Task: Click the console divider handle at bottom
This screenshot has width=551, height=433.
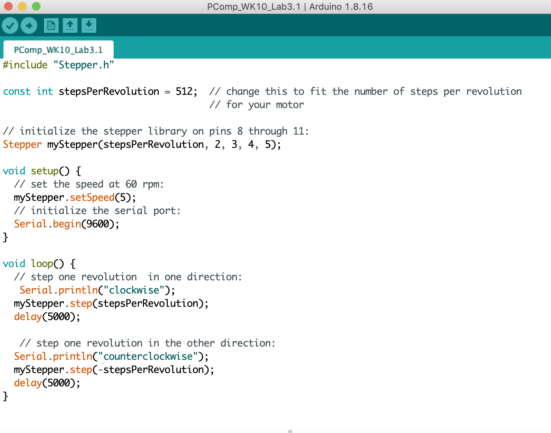Action: pos(290,431)
